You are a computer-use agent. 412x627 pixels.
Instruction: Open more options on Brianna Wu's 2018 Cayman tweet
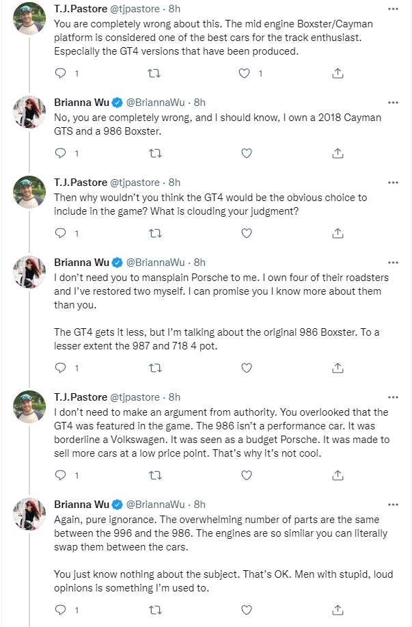pos(394,103)
